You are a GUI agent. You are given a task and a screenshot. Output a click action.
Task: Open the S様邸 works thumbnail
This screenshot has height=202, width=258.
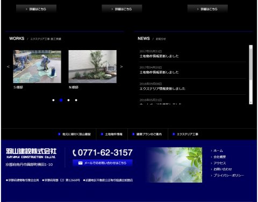coord(37,66)
